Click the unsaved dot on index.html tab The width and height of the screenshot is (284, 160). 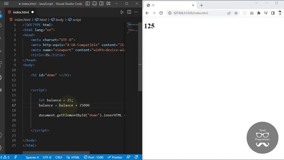pyautogui.click(x=32, y=12)
